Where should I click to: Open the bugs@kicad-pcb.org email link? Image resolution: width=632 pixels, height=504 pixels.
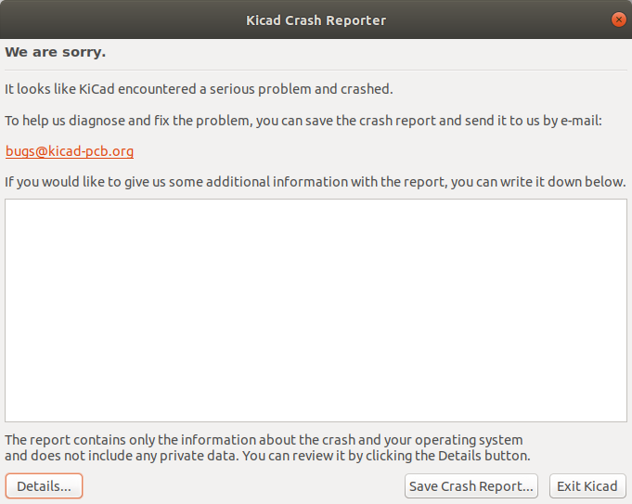click(x=70, y=151)
